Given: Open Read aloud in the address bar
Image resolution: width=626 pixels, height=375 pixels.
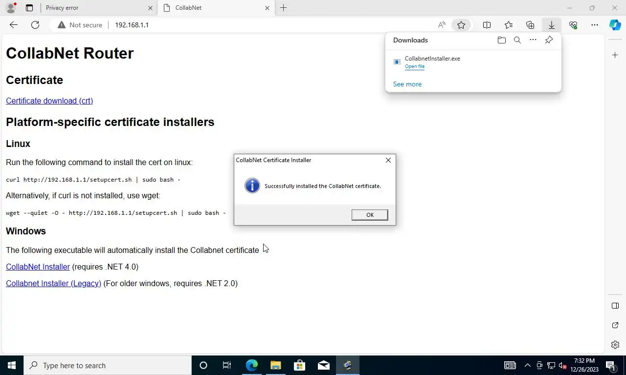Looking at the screenshot, I should click(442, 25).
